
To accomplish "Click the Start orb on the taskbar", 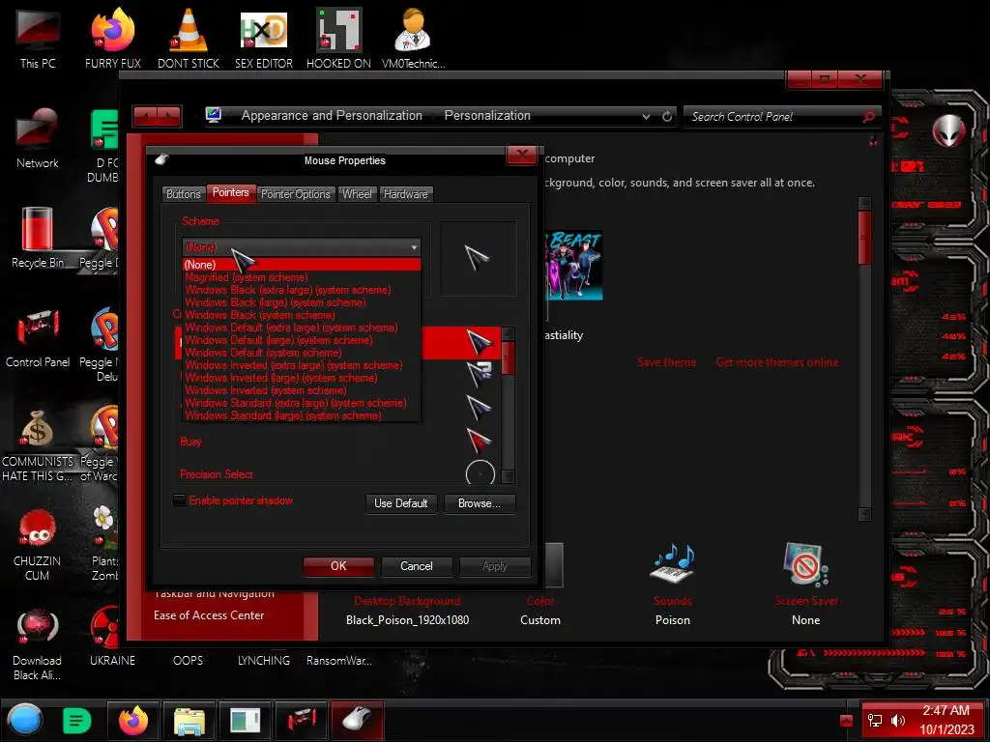I will (x=25, y=720).
